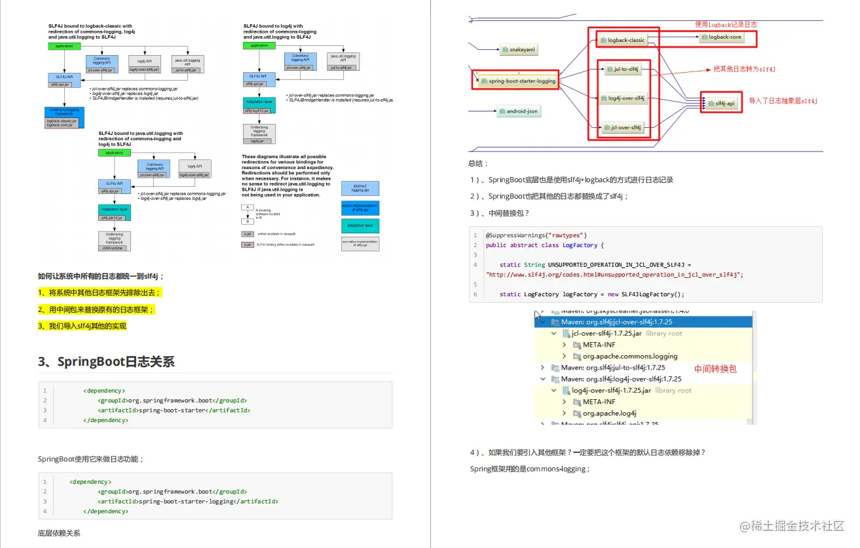Click artifactId spring-boot-starter-logging code line
This screenshot has height=548, width=860.
click(188, 501)
